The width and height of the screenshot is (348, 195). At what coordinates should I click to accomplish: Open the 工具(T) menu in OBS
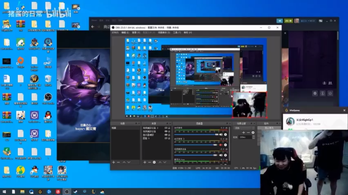(177, 32)
